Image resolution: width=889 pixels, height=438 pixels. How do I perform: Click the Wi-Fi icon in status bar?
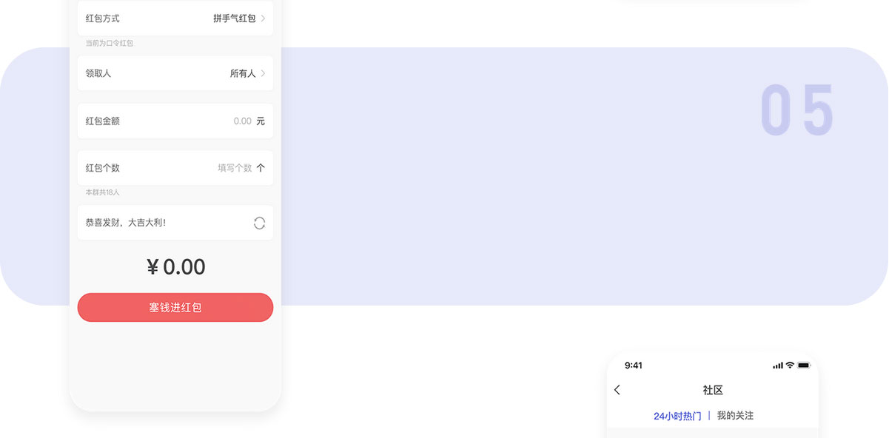[x=790, y=365]
